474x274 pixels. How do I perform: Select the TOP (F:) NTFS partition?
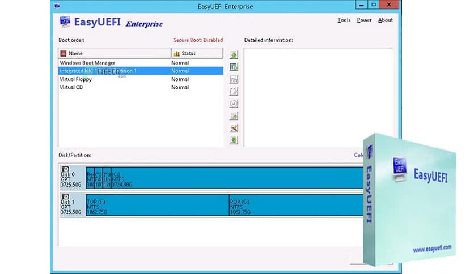(x=158, y=205)
